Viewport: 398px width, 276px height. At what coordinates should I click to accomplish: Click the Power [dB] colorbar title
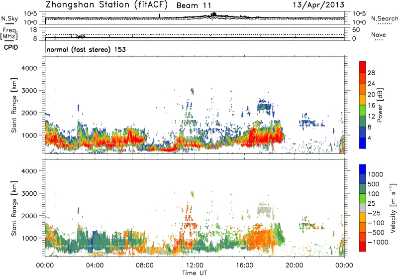(x=380, y=105)
